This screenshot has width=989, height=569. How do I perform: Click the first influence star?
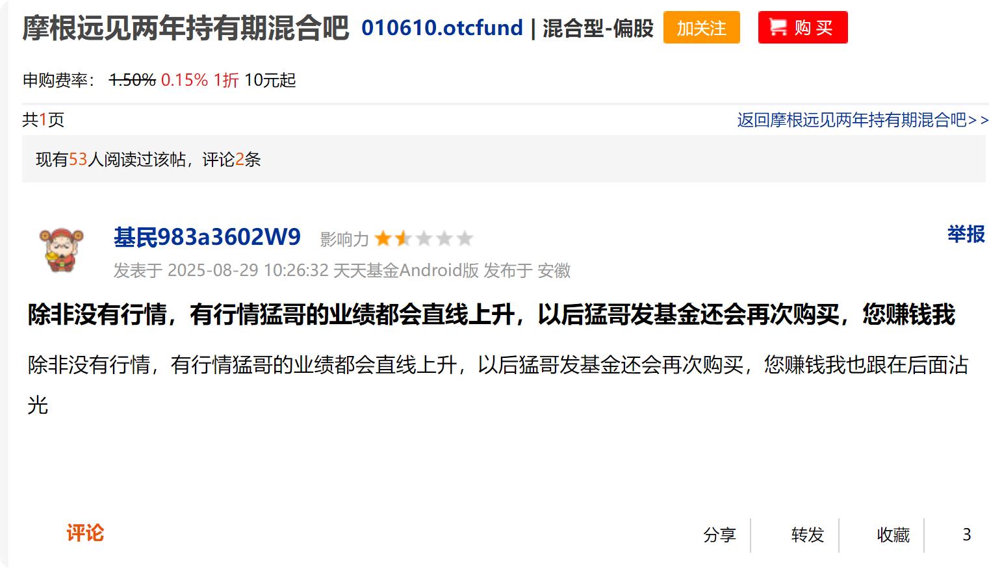383,238
